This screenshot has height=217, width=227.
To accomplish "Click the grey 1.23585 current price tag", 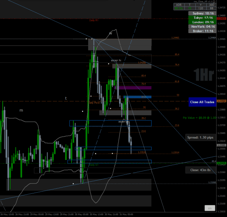I will coord(222,145).
